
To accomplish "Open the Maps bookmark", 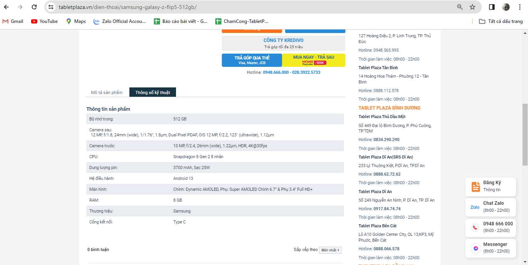I will [x=76, y=21].
